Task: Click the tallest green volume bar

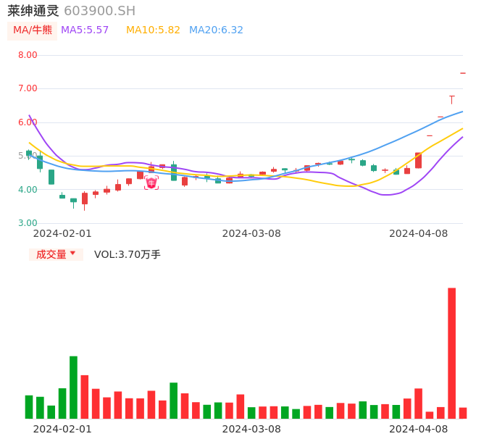Action: [74, 388]
